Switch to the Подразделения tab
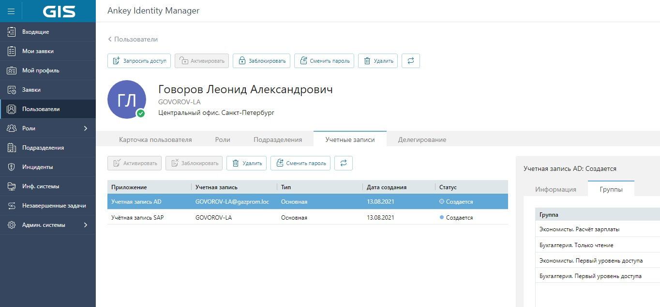Viewport: 660px width, 307px height. tap(278, 140)
